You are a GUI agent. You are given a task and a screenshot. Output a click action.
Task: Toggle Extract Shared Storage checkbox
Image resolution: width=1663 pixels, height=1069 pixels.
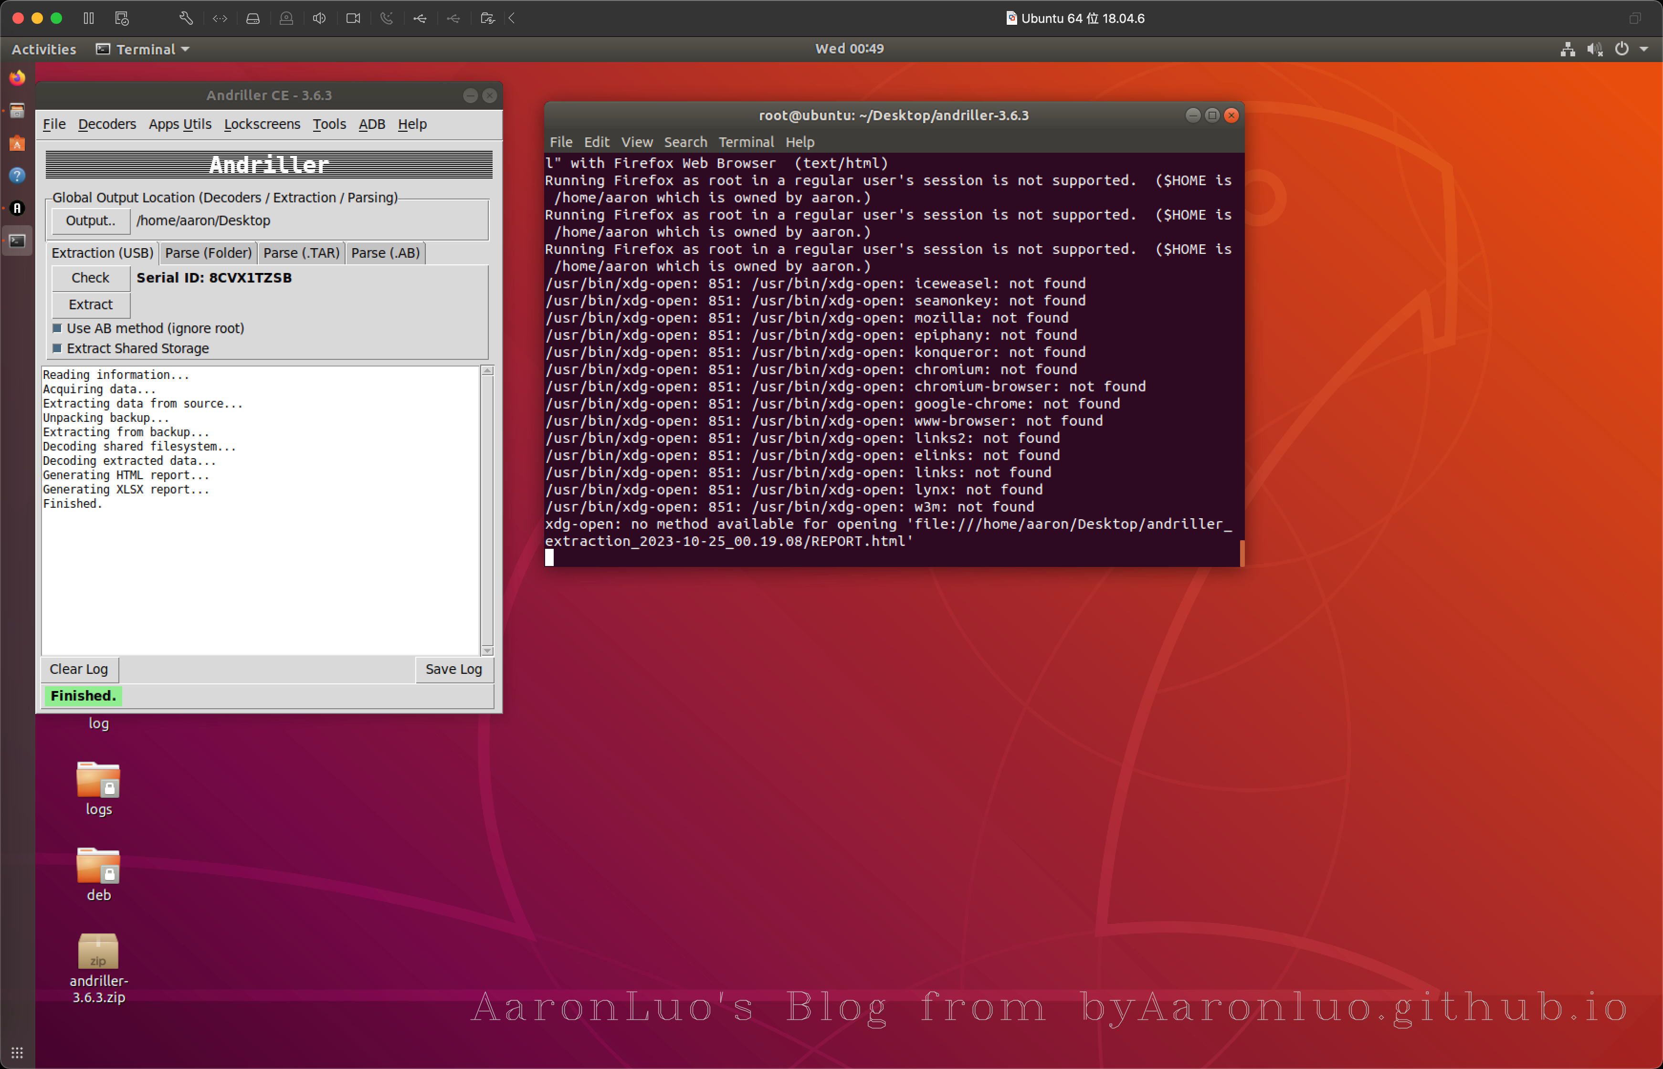tap(58, 348)
